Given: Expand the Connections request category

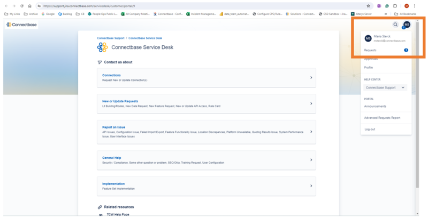Looking at the screenshot, I should tap(311, 78).
